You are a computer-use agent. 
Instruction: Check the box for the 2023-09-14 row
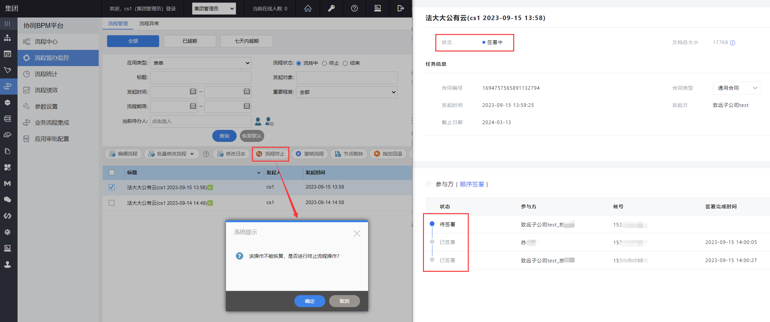(112, 203)
